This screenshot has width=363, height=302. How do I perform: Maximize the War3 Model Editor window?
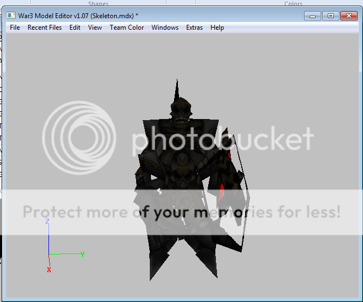click(x=331, y=16)
